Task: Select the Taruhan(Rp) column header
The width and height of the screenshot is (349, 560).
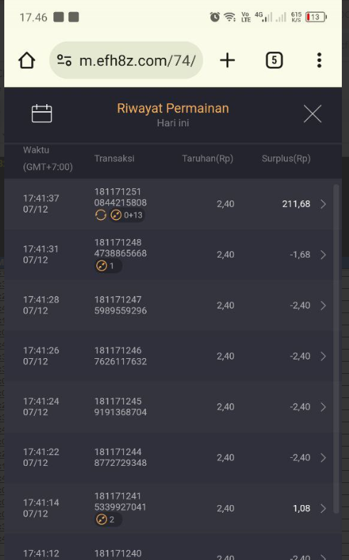Action: click(207, 158)
